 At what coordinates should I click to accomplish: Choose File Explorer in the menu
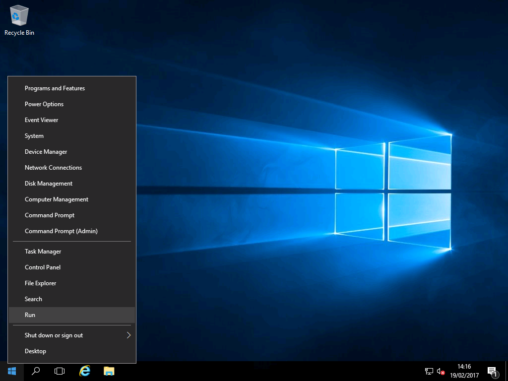(72, 283)
